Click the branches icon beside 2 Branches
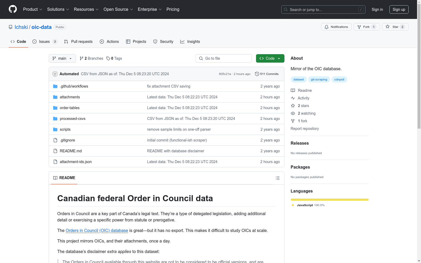 82,58
